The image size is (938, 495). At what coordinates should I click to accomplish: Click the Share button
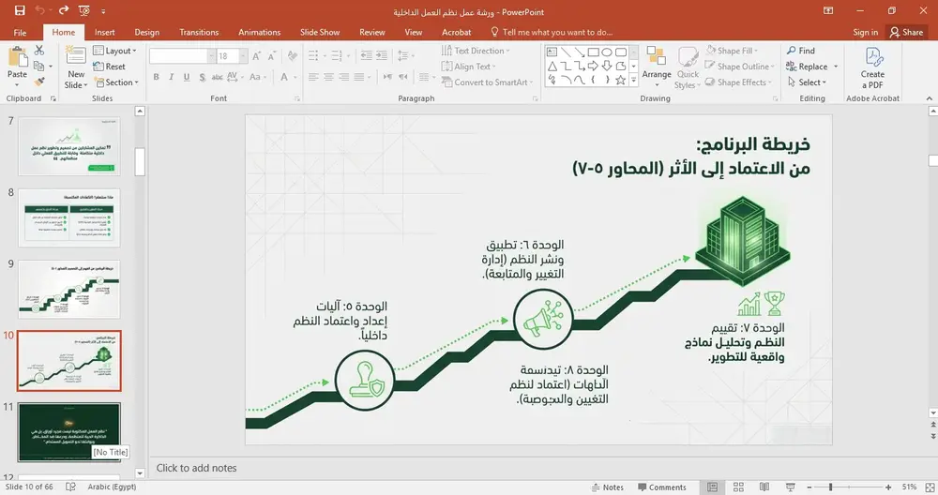906,32
